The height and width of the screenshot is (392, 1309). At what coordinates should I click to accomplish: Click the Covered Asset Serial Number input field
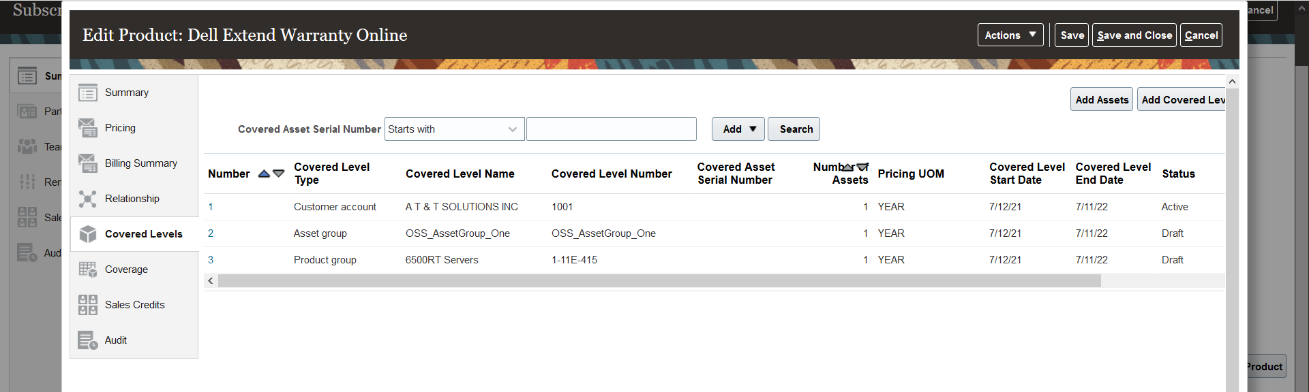[x=612, y=129]
